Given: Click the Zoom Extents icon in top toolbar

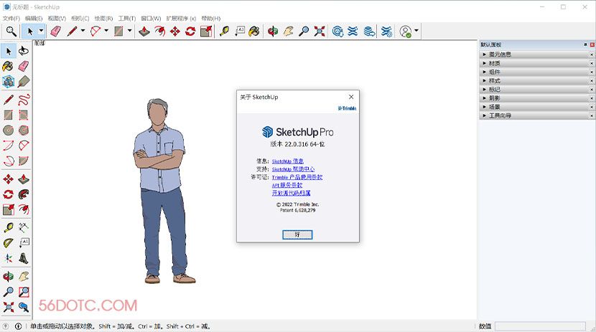Looking at the screenshot, I should tap(320, 31).
